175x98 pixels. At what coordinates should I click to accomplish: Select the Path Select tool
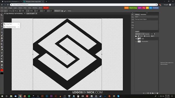coord(2,59)
